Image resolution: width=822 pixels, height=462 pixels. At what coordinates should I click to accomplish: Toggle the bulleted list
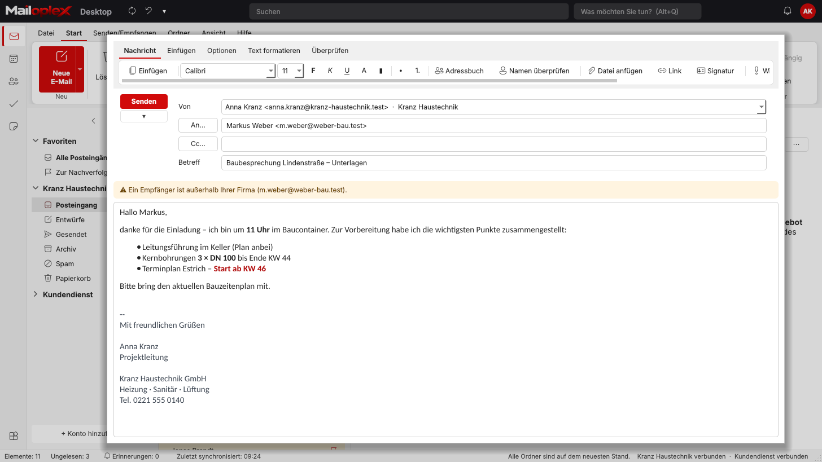(401, 71)
